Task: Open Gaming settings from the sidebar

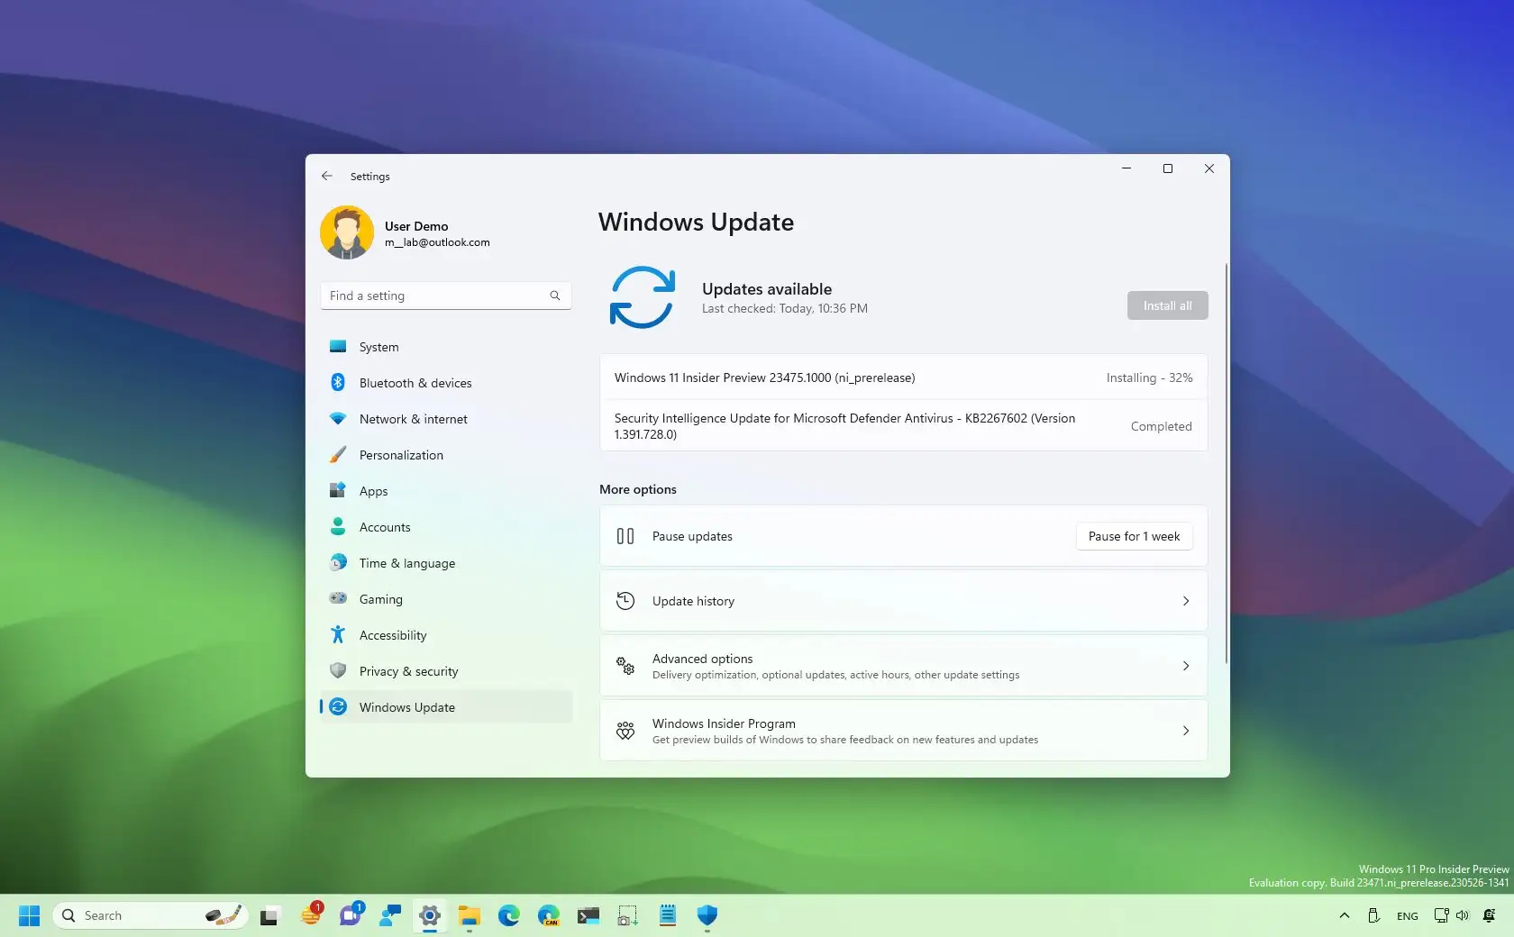Action: coord(379,599)
